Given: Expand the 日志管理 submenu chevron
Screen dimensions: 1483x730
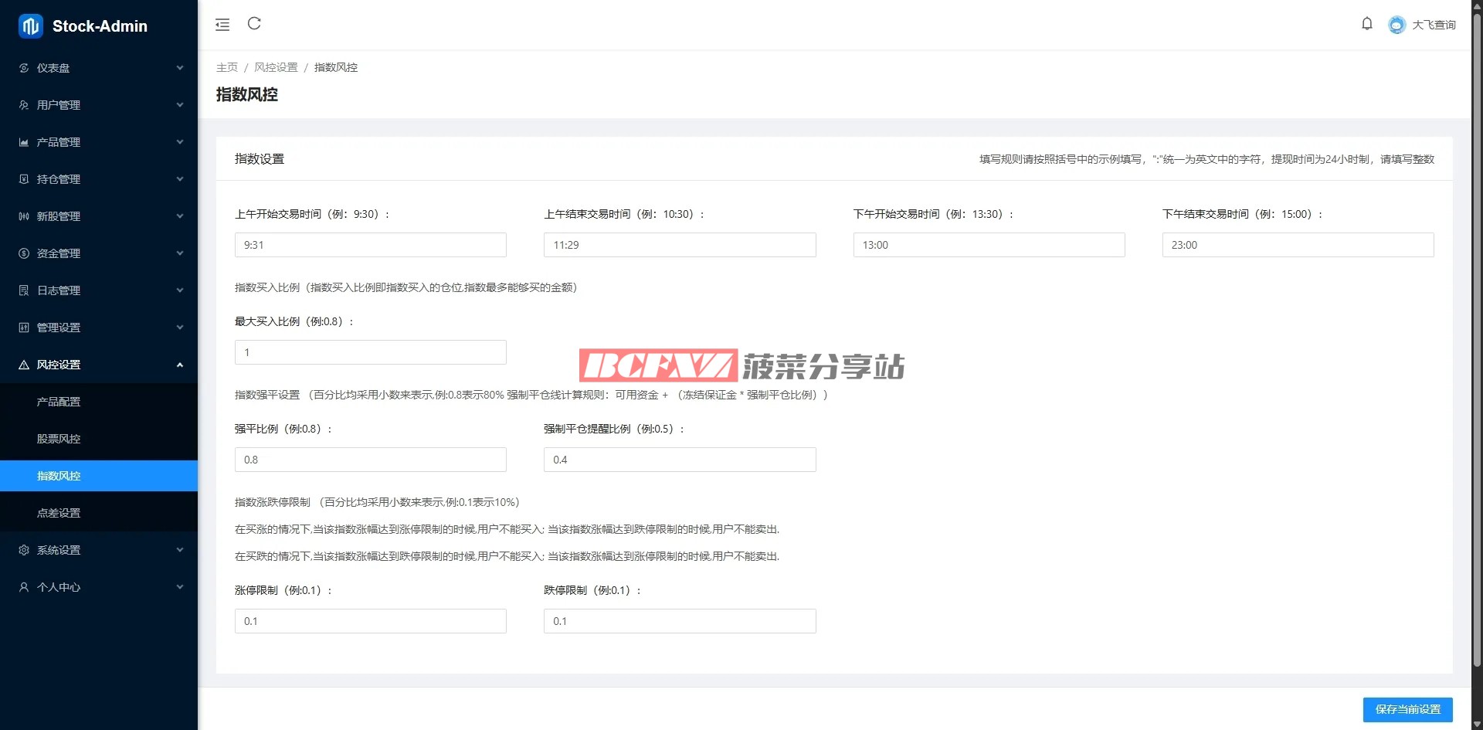Looking at the screenshot, I should tap(180, 290).
